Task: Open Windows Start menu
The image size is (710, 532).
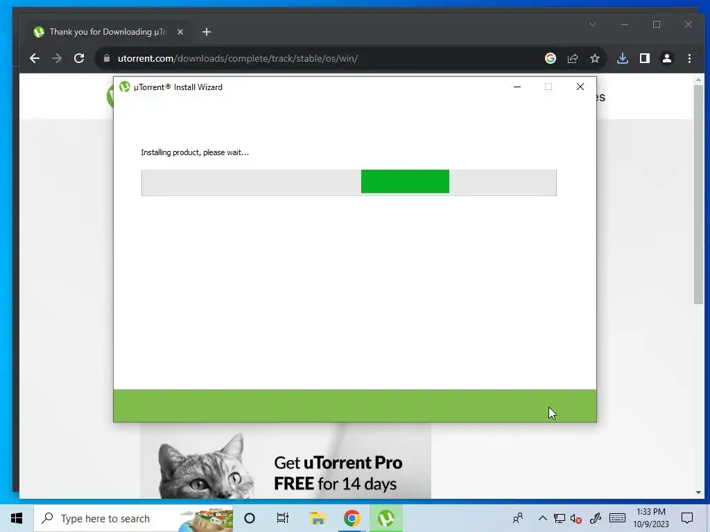Action: pyautogui.click(x=17, y=518)
